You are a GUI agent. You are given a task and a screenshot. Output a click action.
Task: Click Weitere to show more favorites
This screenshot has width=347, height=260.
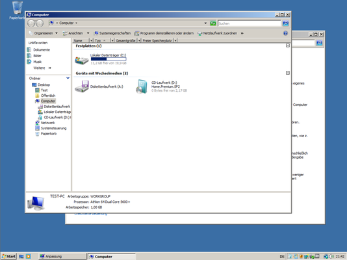[x=42, y=68]
